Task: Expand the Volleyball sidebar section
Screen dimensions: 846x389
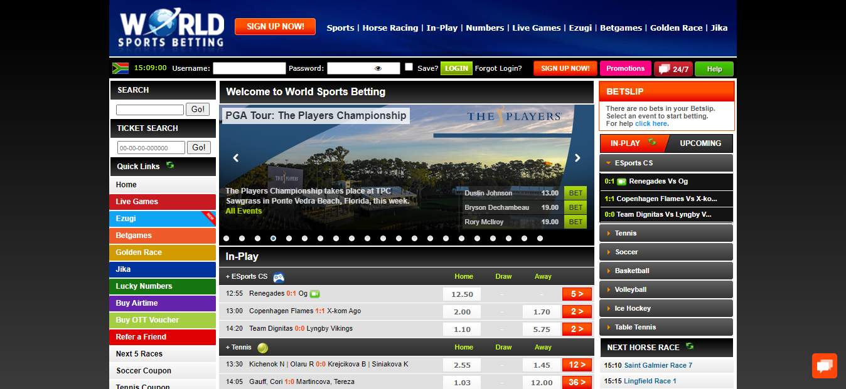Action: [x=667, y=289]
